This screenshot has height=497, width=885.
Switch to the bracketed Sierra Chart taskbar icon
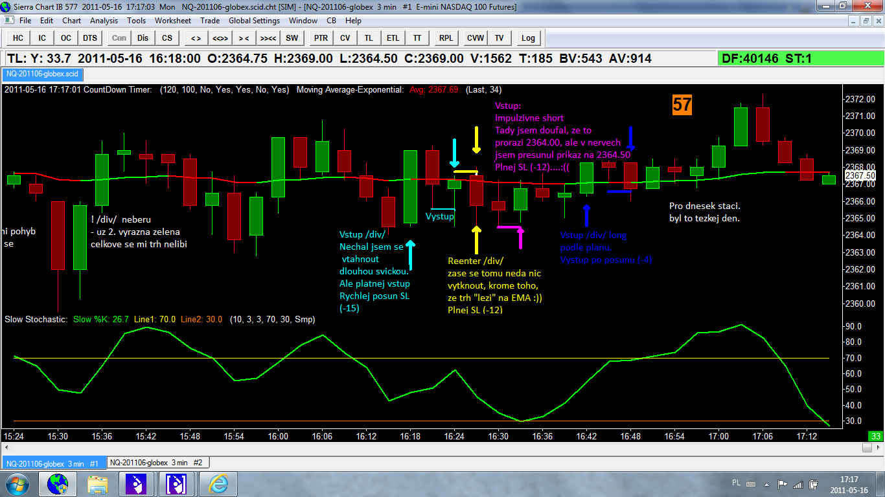[x=177, y=484]
